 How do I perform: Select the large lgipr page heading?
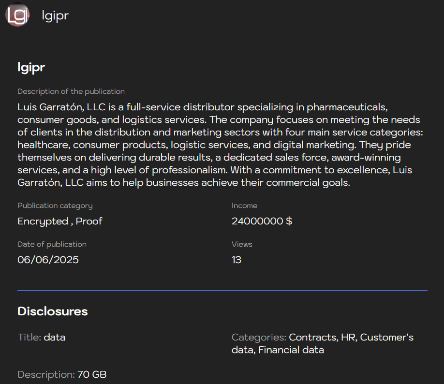tap(31, 67)
